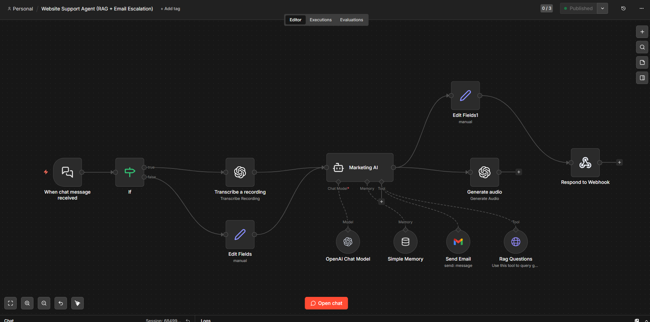Screen dimensions: 650x322
Task: Select the 'When chat message received' trigger node
Action: pos(67,172)
